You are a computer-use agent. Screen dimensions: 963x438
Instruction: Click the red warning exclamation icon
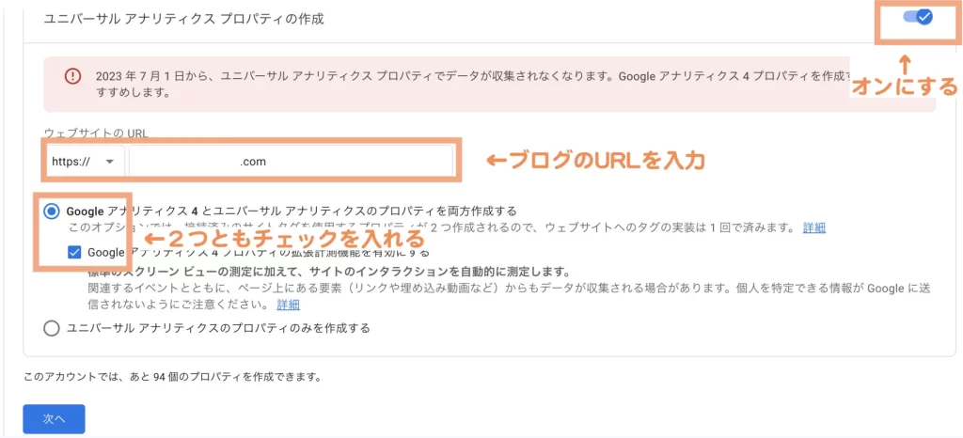tap(72, 76)
